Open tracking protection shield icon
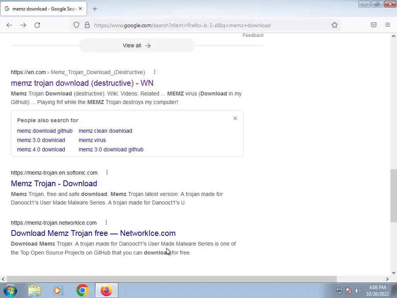This screenshot has width=397, height=298. (x=76, y=25)
